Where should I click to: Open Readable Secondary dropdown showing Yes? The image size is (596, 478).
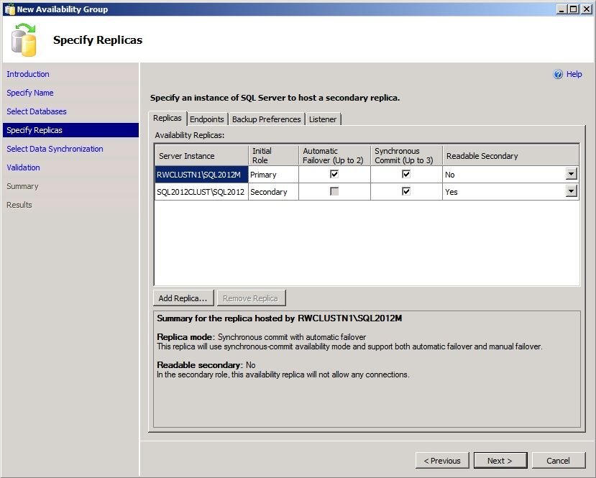click(572, 191)
